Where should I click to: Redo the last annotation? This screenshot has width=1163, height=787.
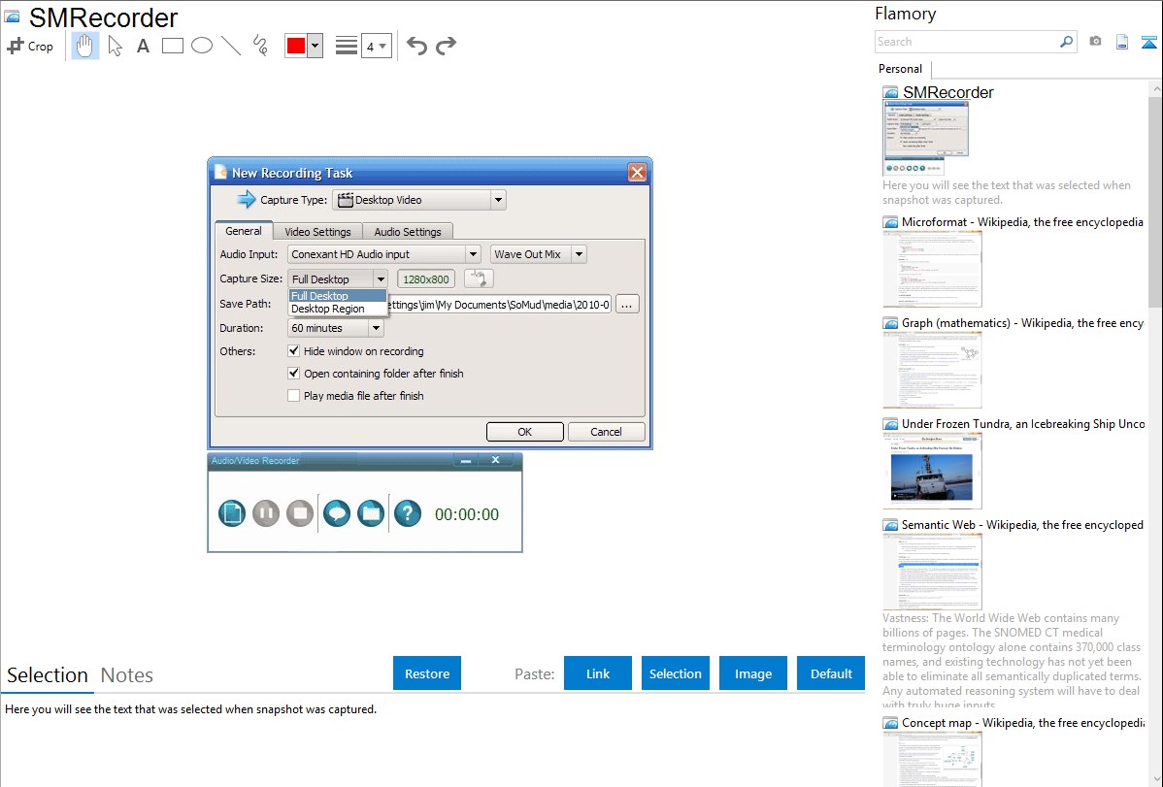tap(446, 46)
